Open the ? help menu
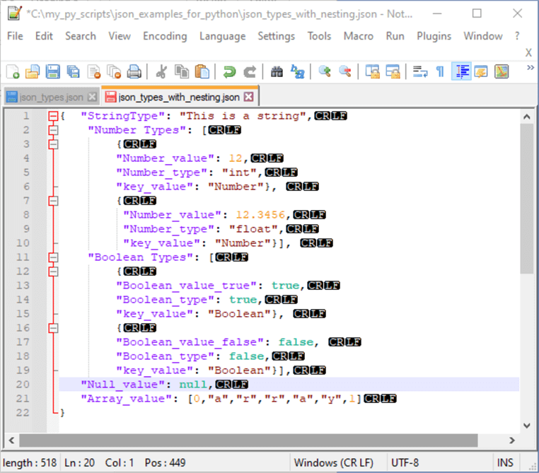539x473 pixels. (517, 36)
